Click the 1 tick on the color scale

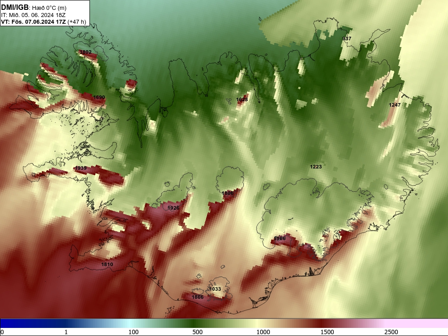point(66,332)
